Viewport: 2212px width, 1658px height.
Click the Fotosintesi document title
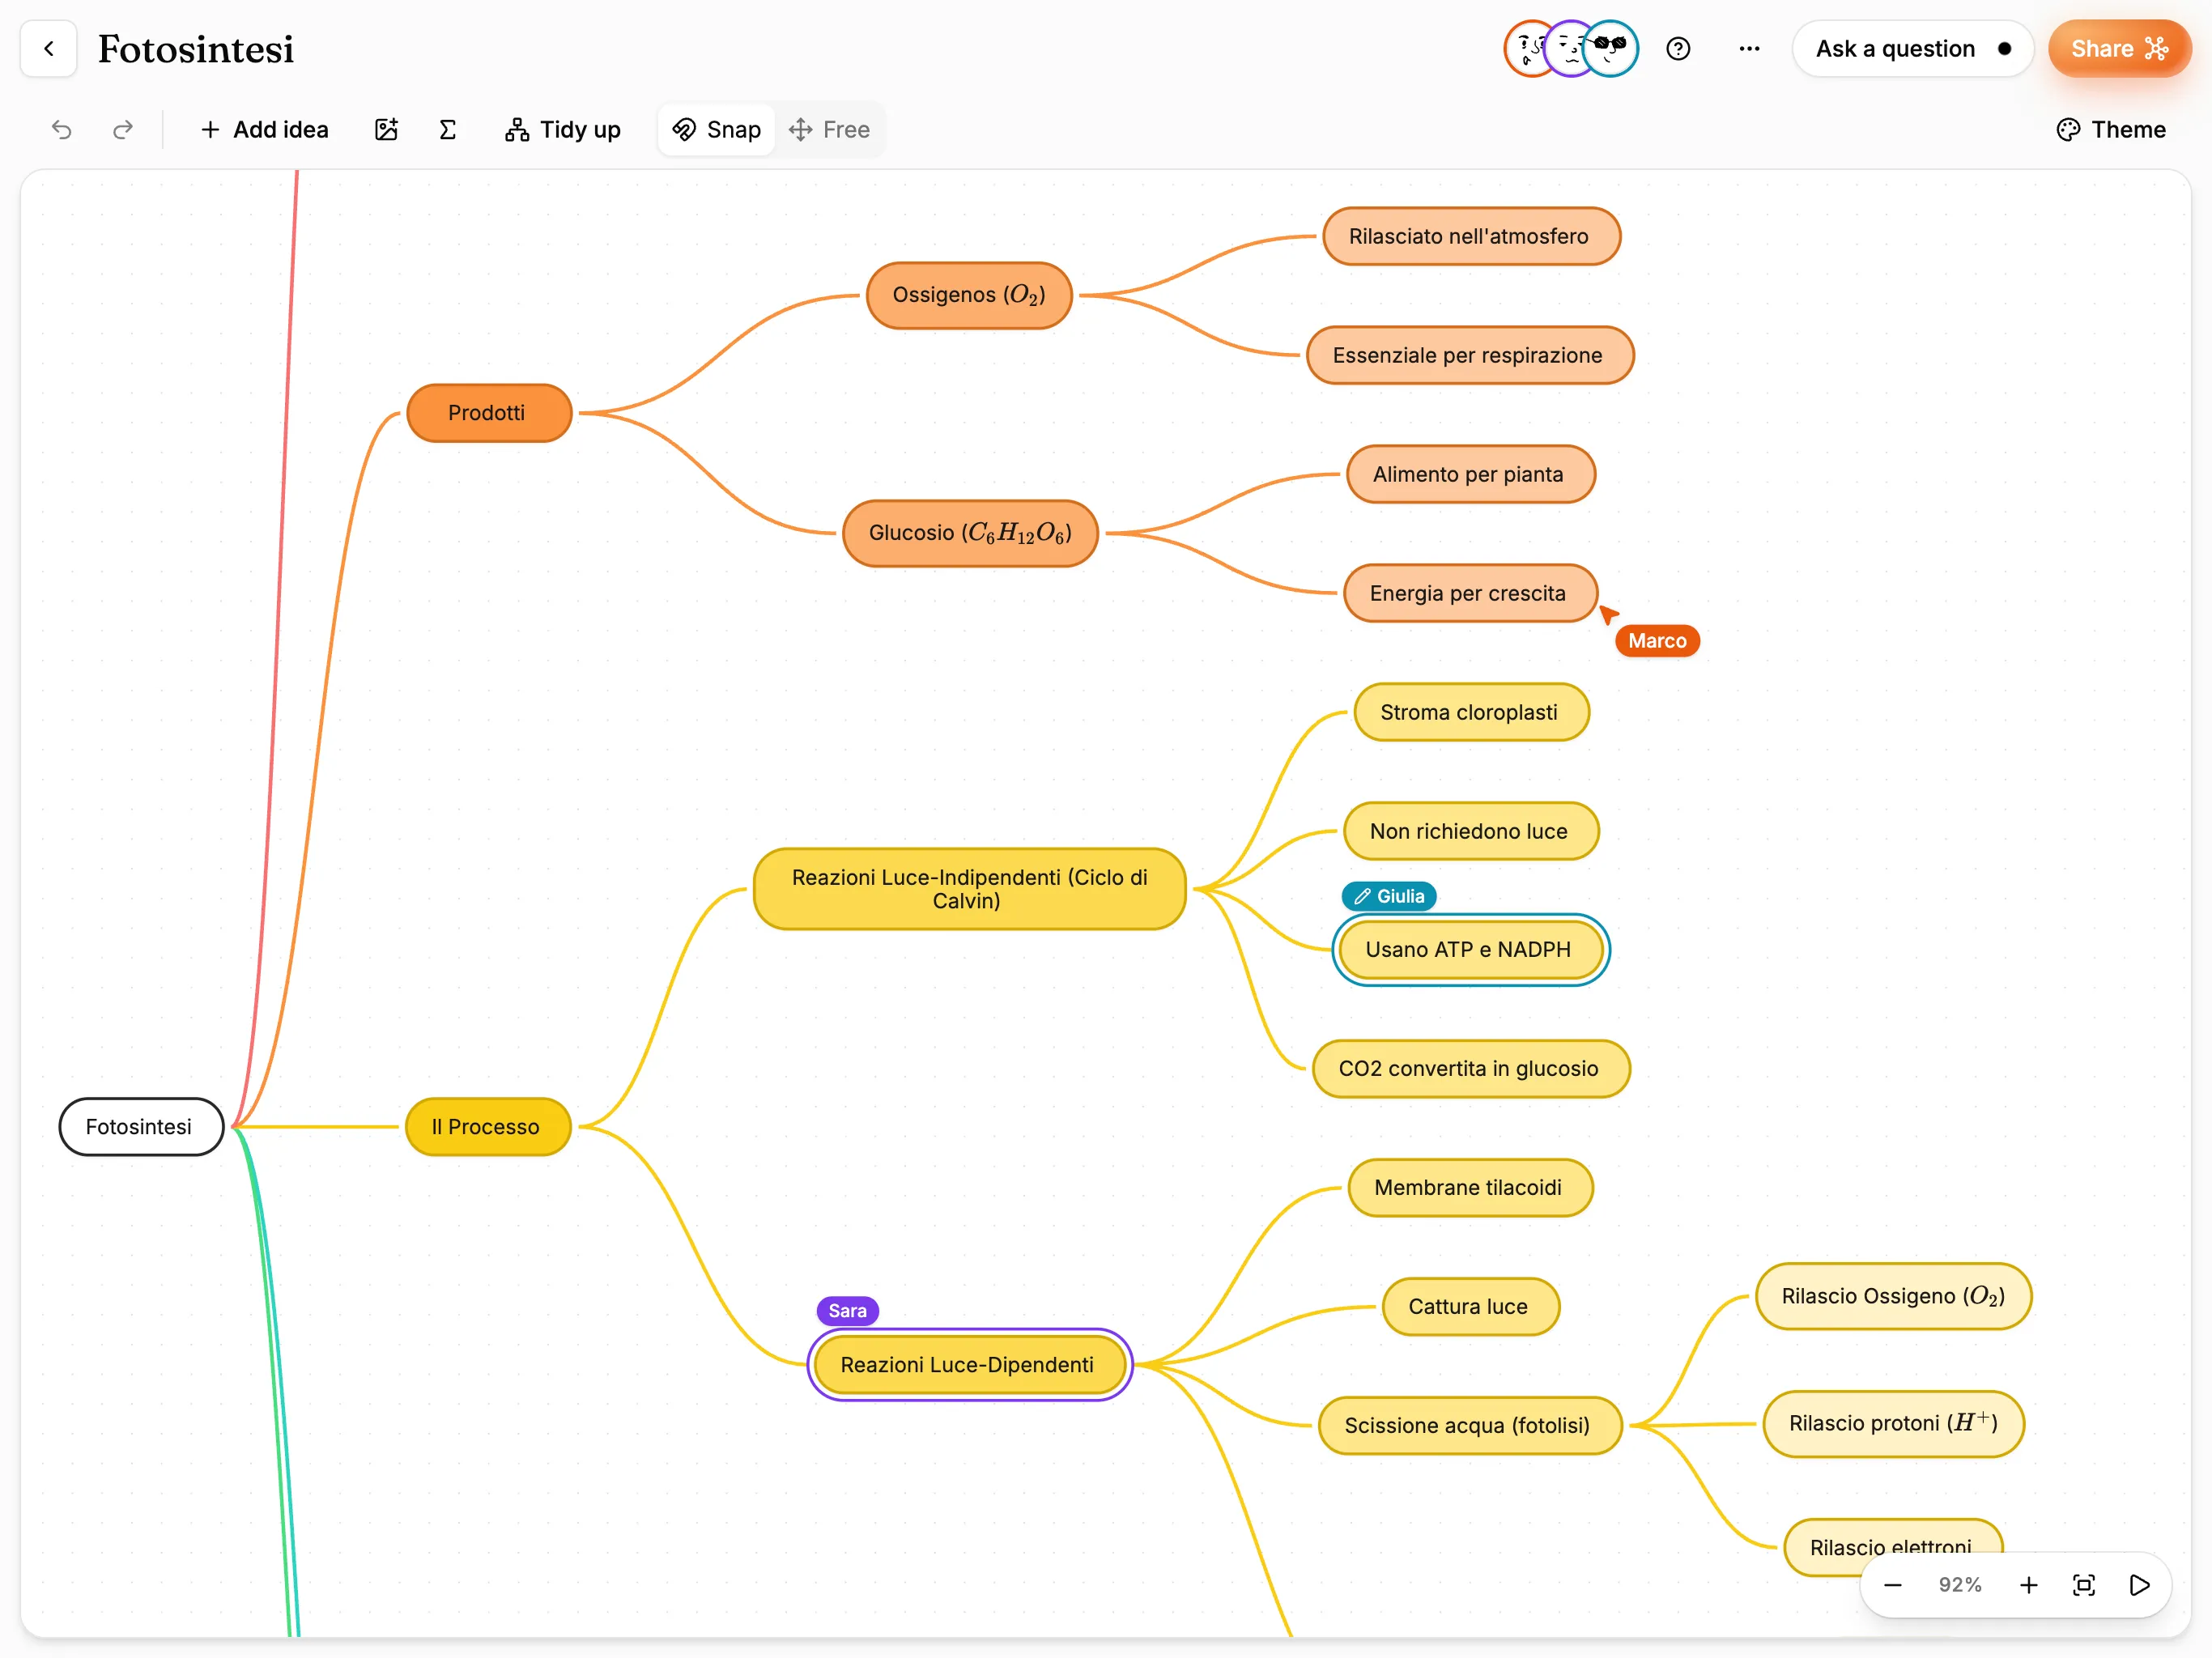196,49
